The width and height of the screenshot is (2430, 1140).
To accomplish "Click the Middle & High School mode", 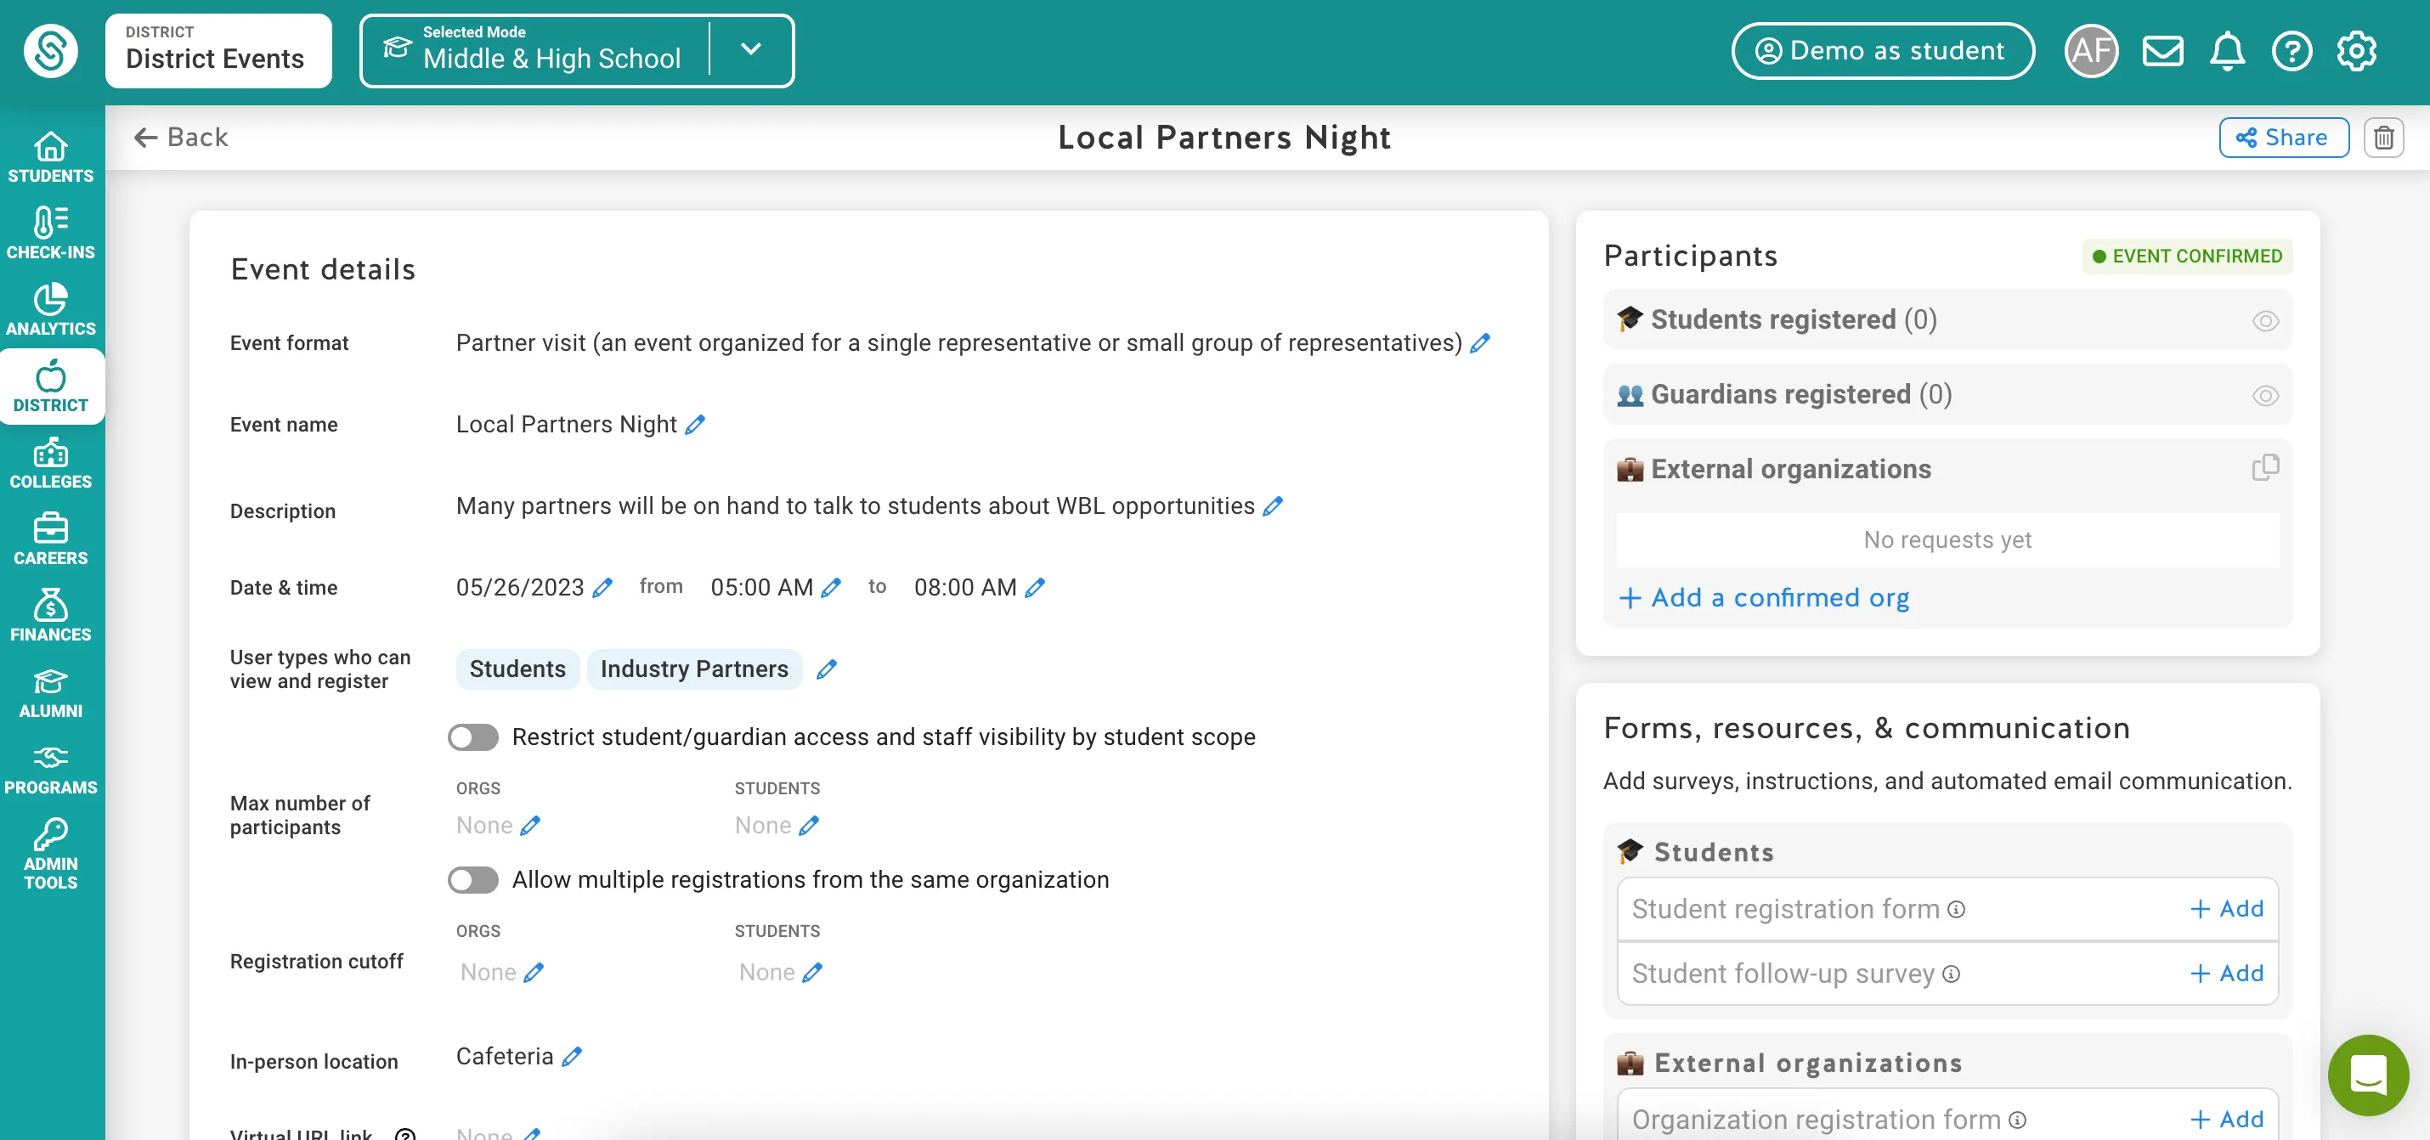I will coord(551,59).
